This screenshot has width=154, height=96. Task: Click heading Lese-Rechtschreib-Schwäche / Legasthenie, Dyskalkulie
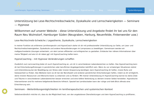56,40
